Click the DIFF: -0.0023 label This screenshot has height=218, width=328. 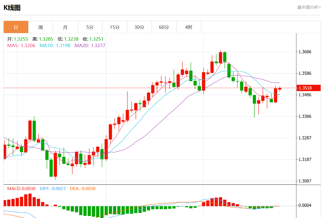(53, 189)
